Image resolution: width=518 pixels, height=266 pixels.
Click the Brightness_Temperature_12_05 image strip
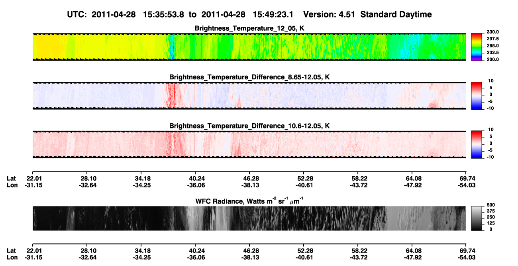point(249,47)
